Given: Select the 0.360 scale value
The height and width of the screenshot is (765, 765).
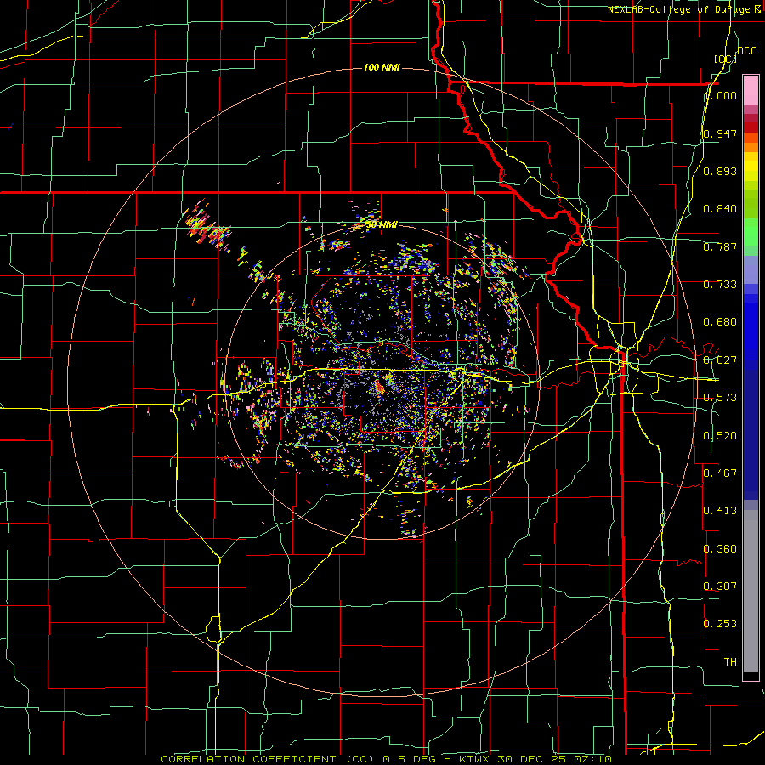Looking at the screenshot, I should pyautogui.click(x=720, y=549).
